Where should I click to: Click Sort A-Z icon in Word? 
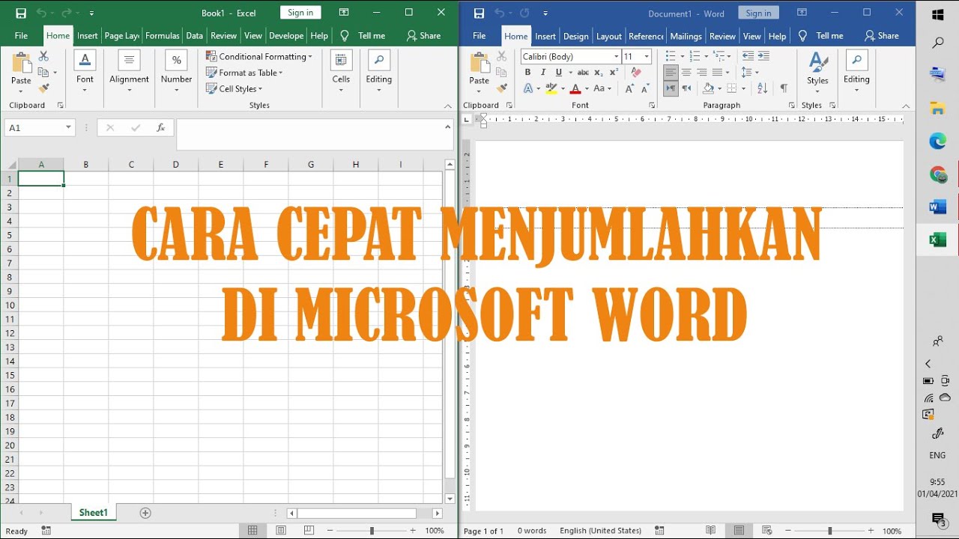pos(763,88)
